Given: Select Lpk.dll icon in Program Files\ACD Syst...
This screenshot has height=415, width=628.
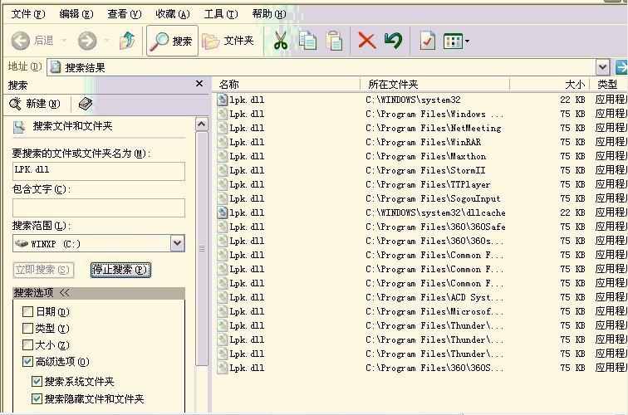Looking at the screenshot, I should click(x=223, y=297).
